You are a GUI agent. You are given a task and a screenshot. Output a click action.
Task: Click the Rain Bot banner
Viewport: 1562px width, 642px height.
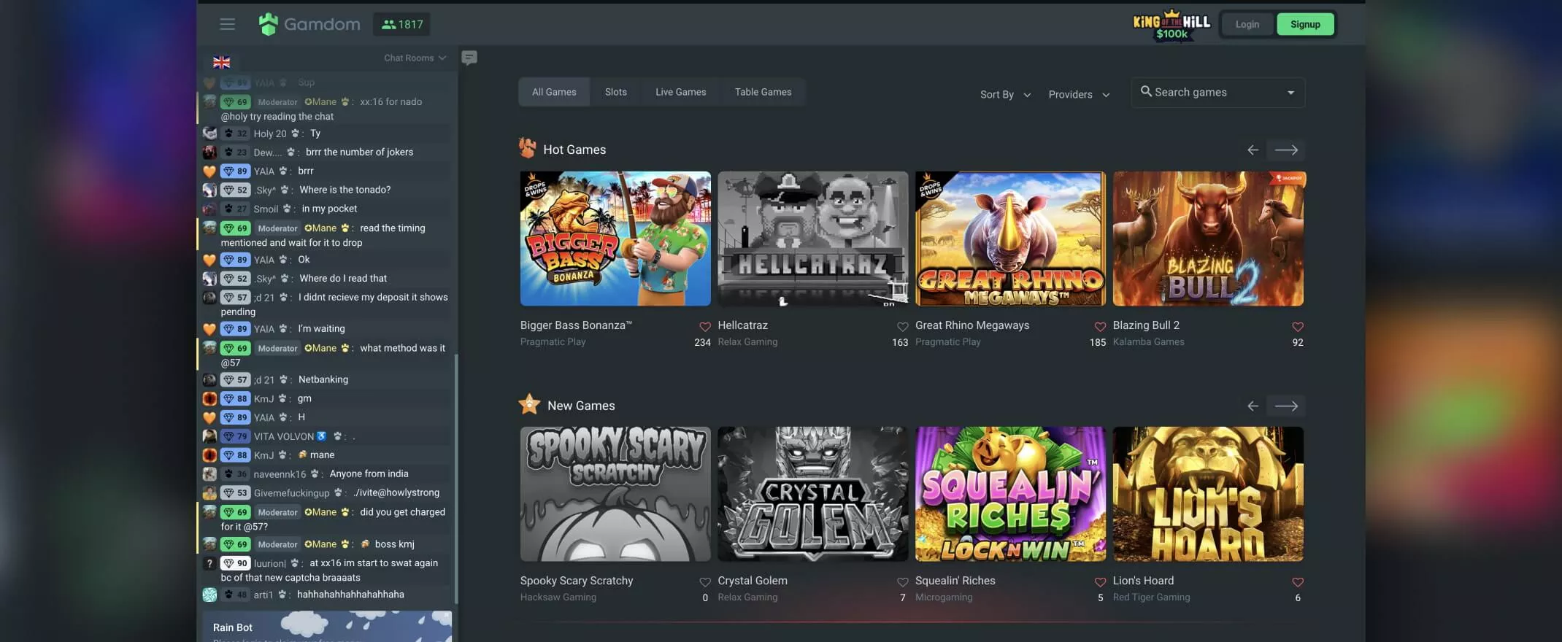[326, 627]
